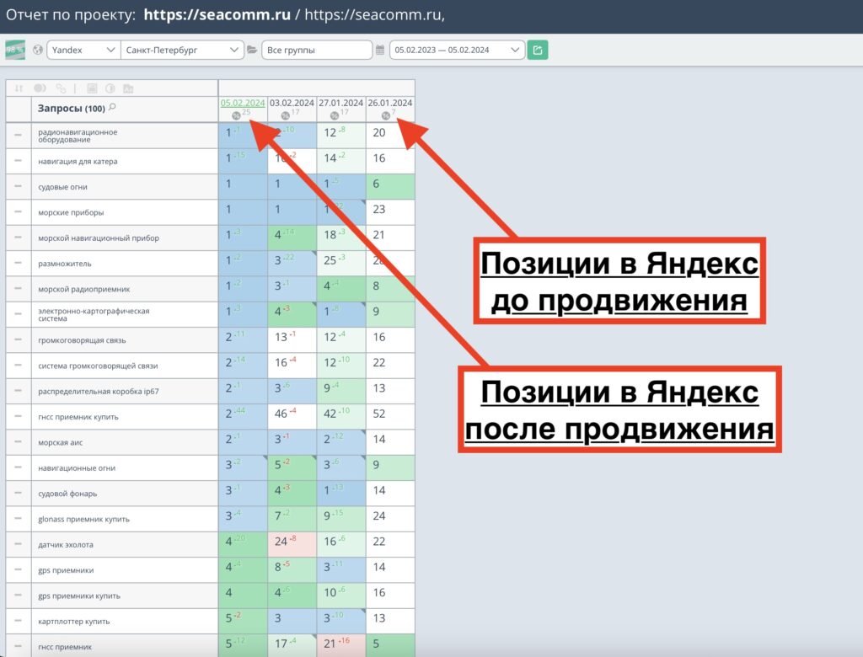Select query гнсс приемник купить
The image size is (863, 657).
click(x=78, y=417)
